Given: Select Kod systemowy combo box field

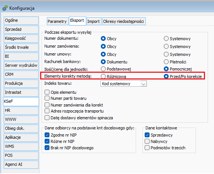Looking at the screenshot, I should [x=124, y=84].
